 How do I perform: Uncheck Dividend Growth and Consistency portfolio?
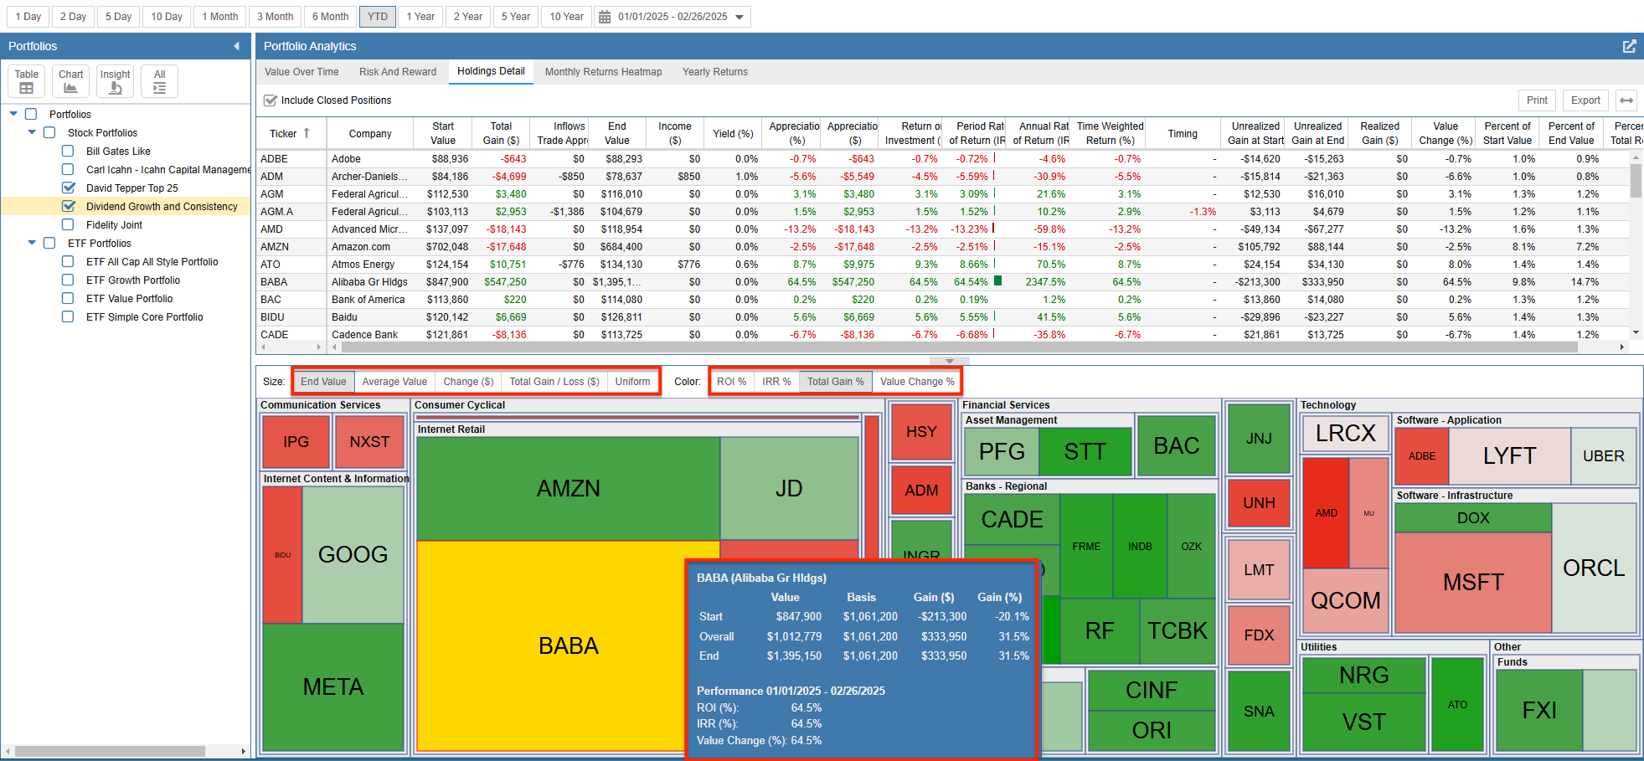coord(69,206)
